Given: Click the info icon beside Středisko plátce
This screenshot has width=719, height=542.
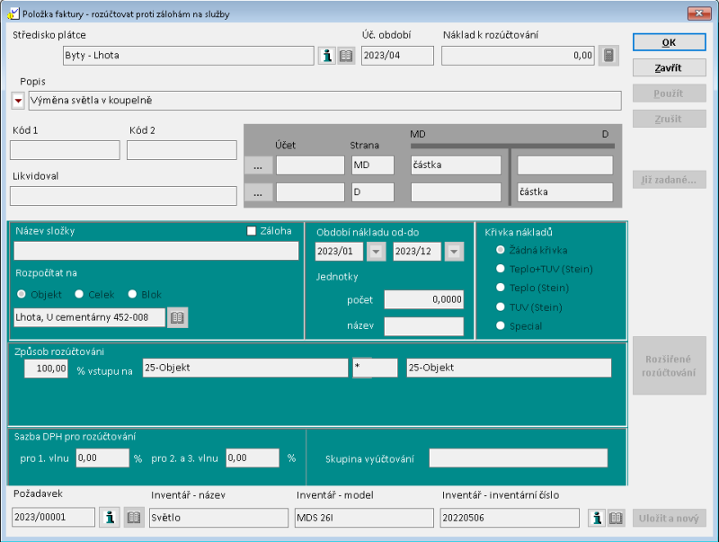Looking at the screenshot, I should (327, 56).
